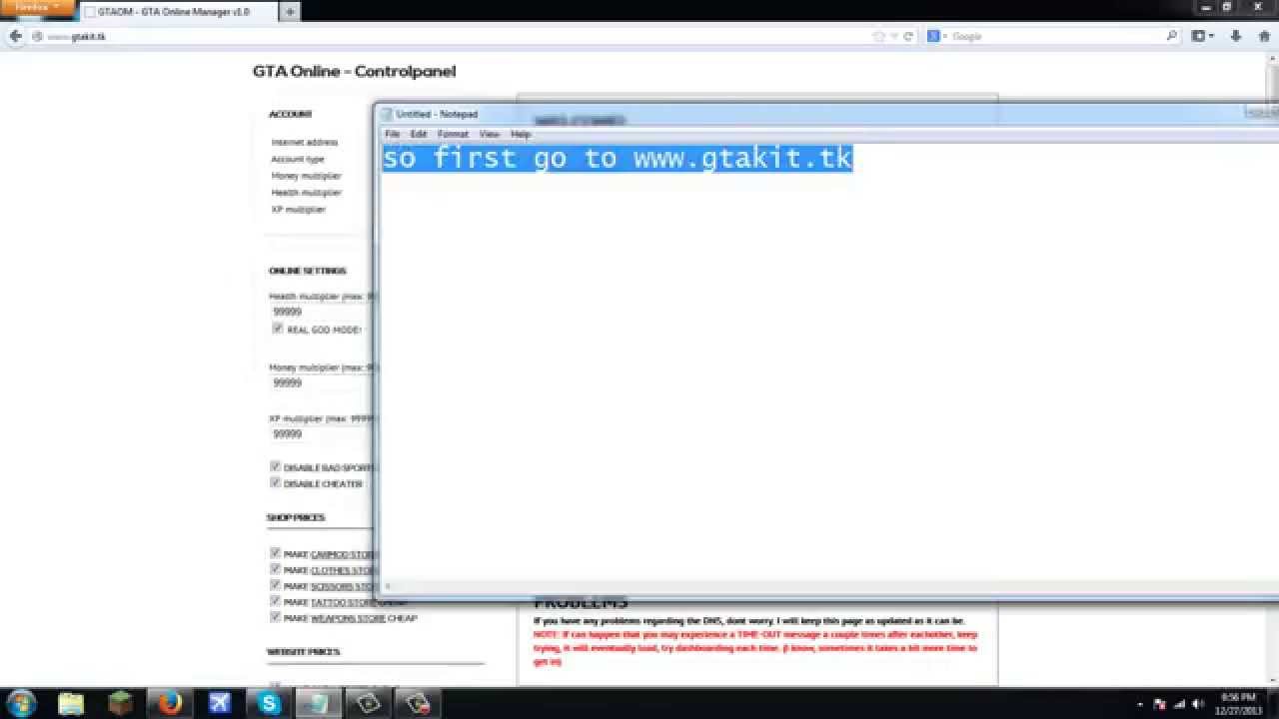Reload the page with refresh icon

coord(908,36)
